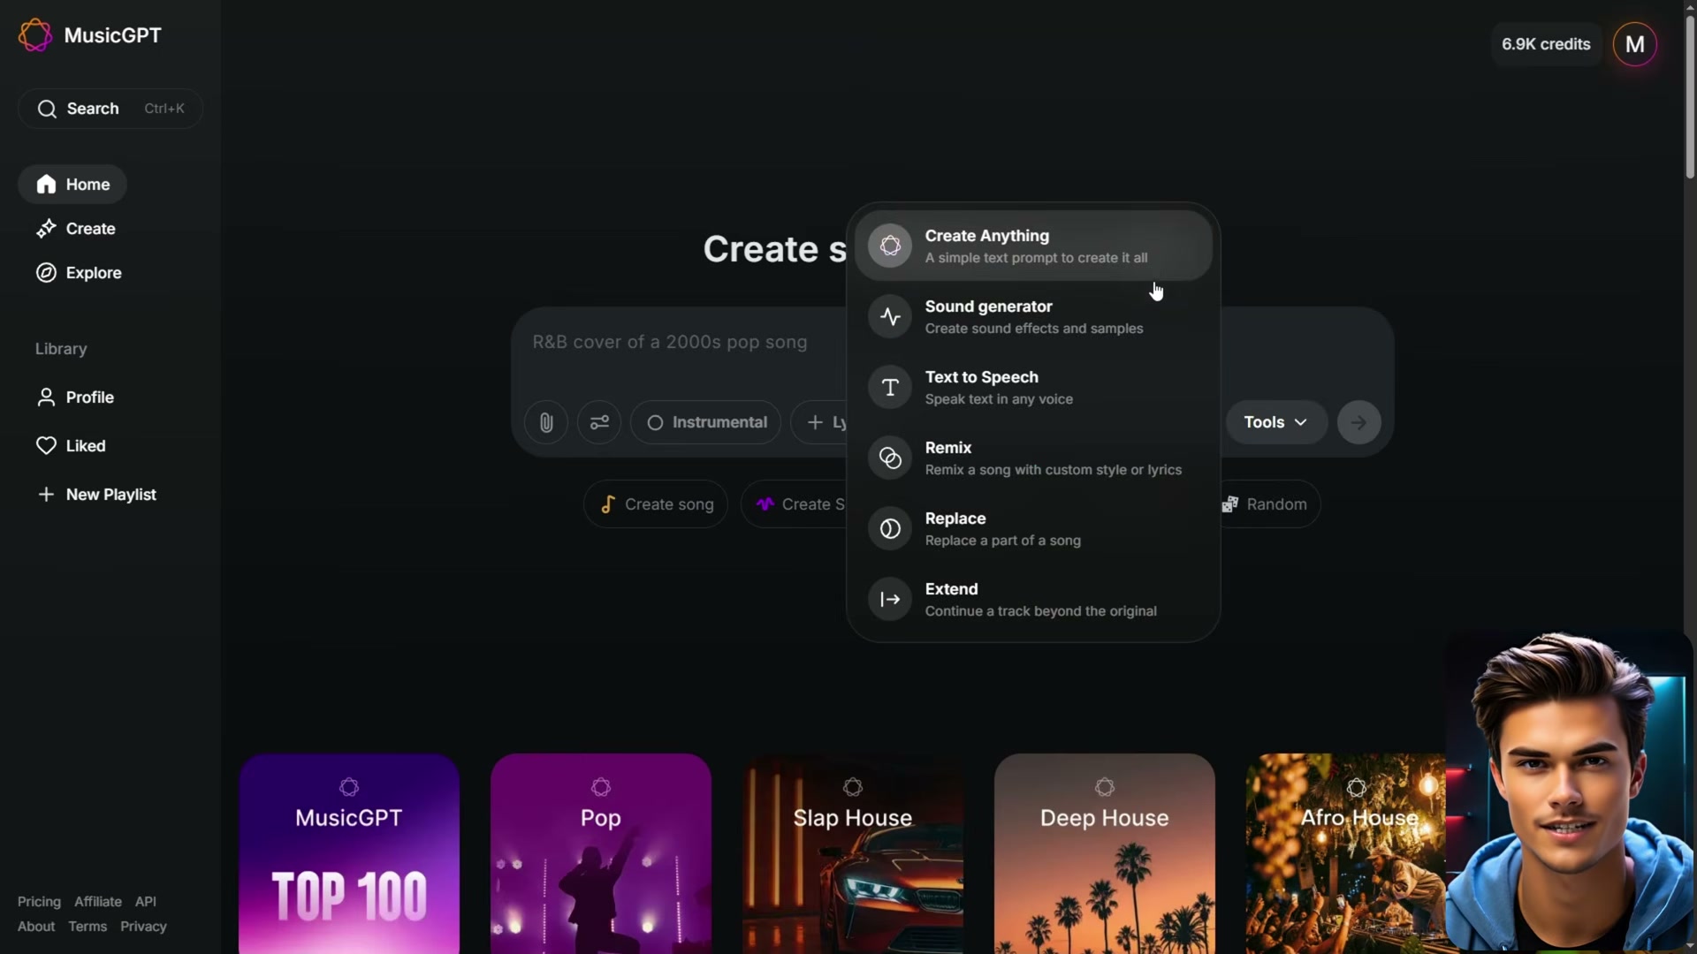Click the dice icon on Random

tap(1230, 504)
